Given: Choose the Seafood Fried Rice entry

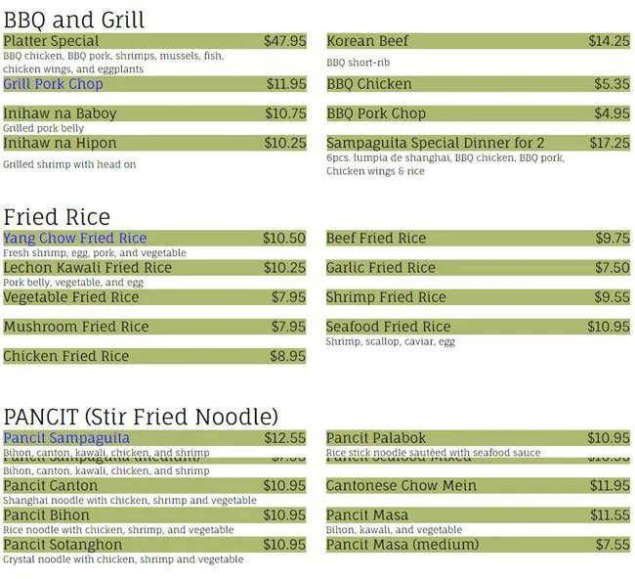Looking at the screenshot, I should [x=388, y=327].
